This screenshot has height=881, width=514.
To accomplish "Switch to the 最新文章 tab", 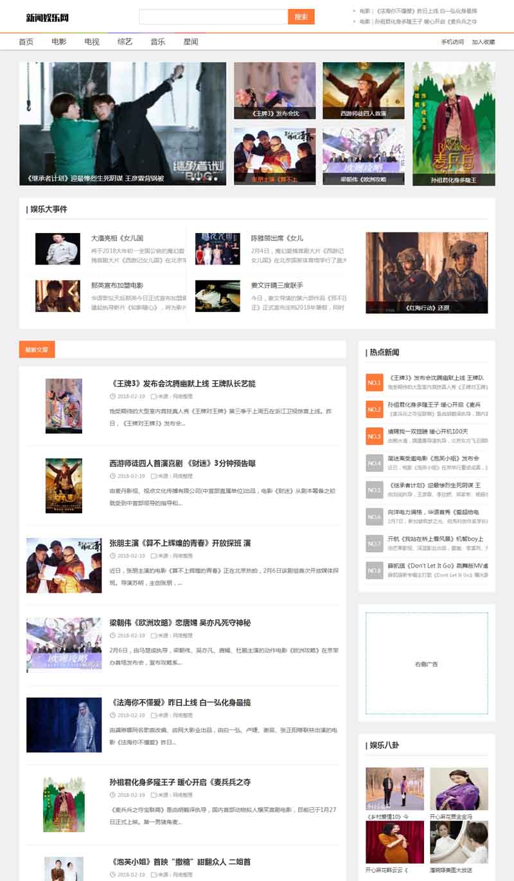I will (x=37, y=350).
